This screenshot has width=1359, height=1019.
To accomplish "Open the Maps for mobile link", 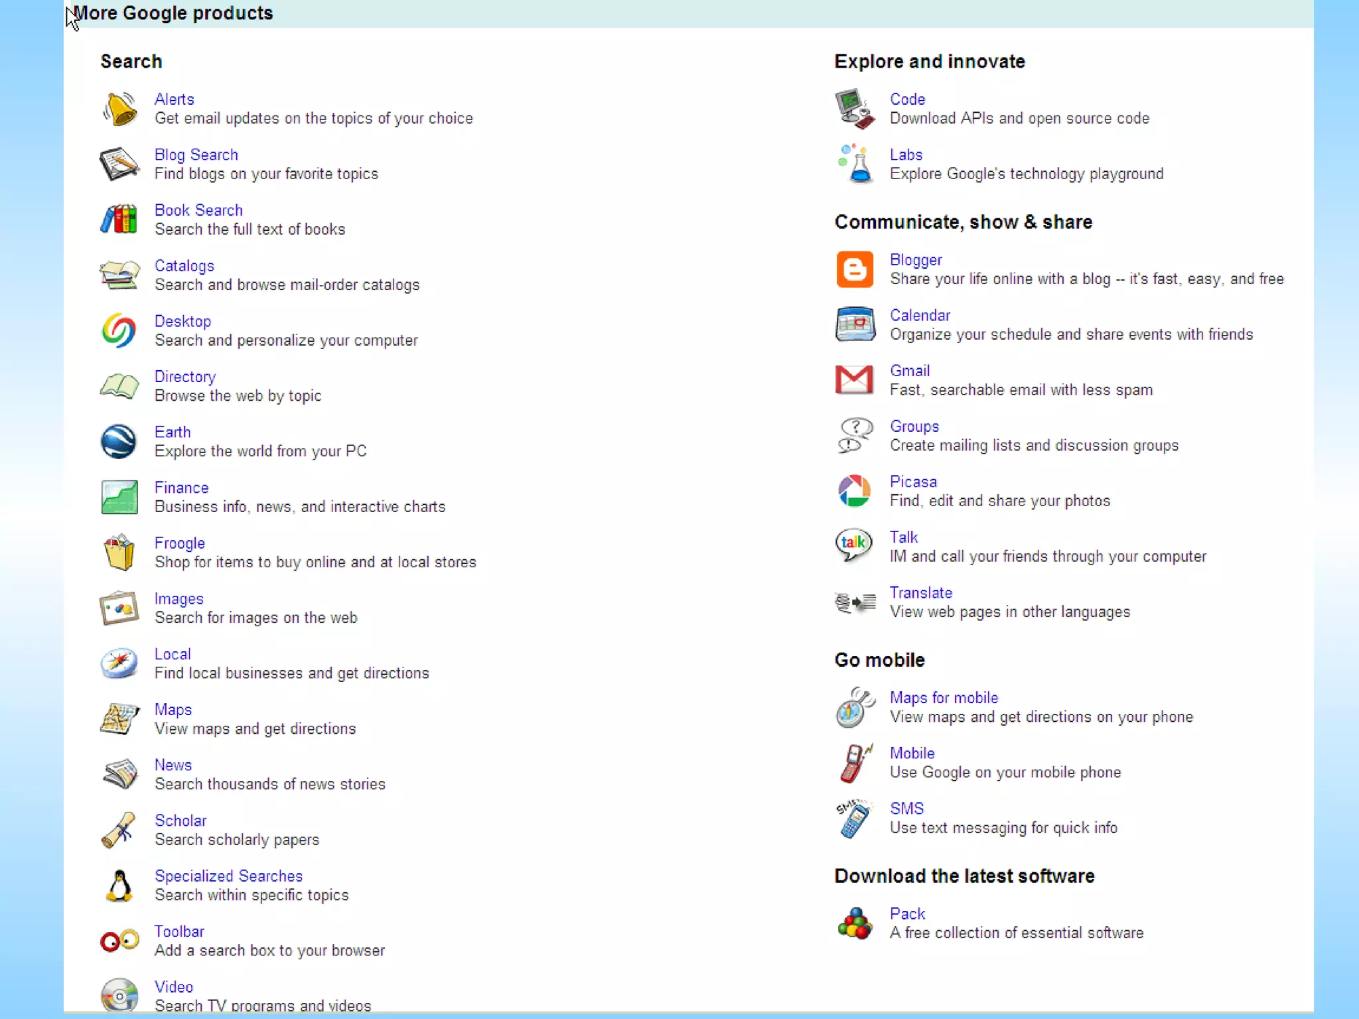I will [x=944, y=698].
